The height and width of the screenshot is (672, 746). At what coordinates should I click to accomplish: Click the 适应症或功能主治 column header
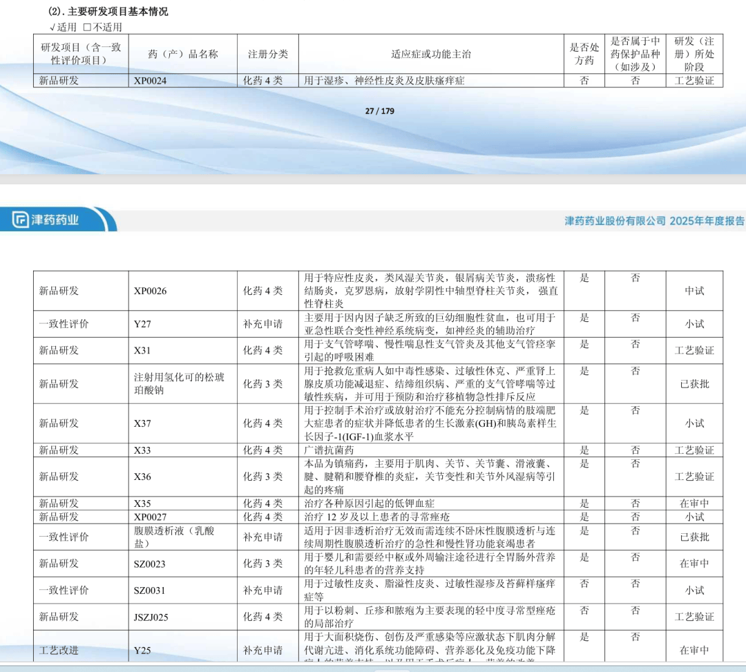[431, 54]
